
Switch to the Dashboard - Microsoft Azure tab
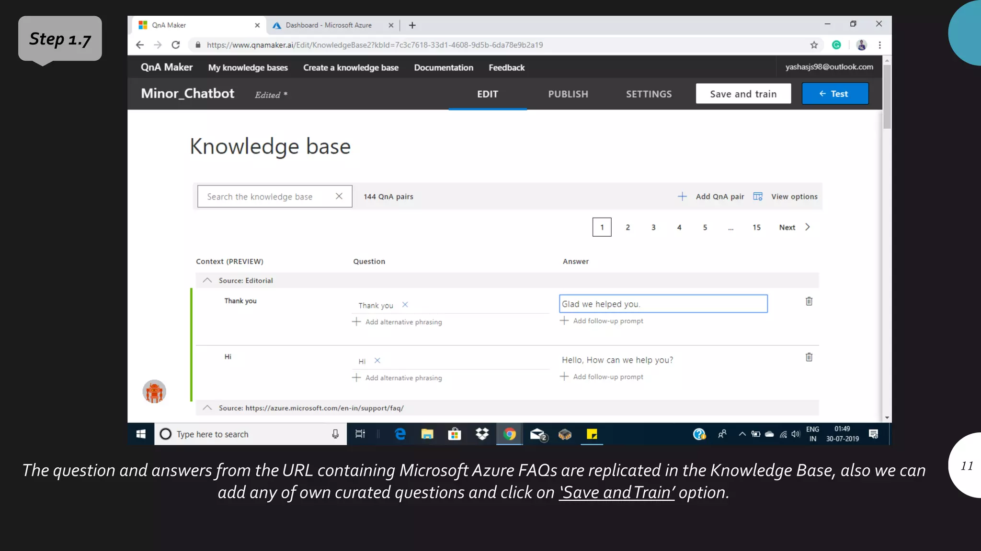point(329,25)
